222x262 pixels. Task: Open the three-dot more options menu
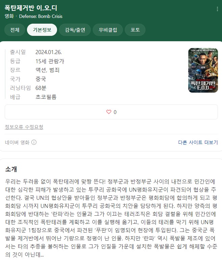[217, 9]
